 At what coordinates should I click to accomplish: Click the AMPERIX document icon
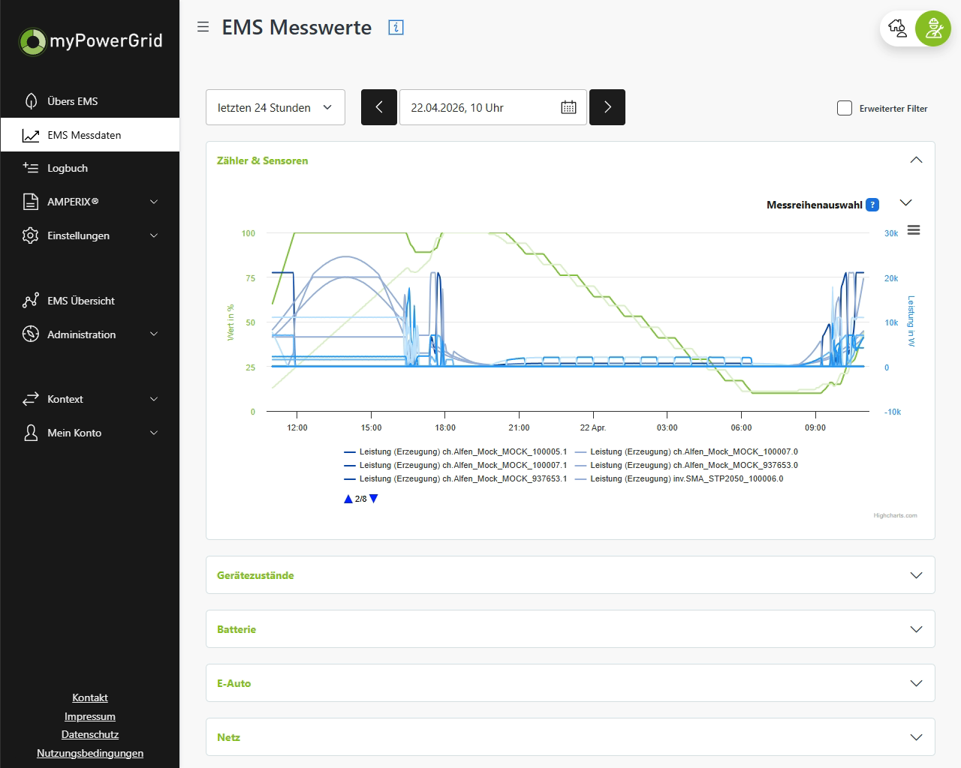(31, 202)
